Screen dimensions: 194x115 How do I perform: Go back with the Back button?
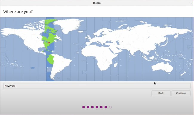coord(161,93)
